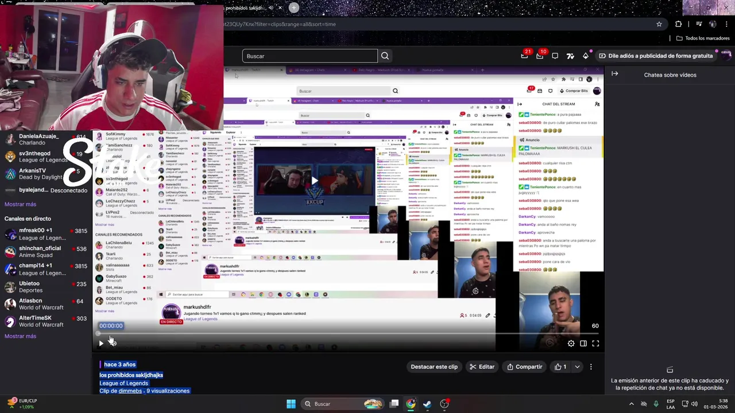735x413 pixels.
Task: Open Twitch notifications inbox with 21 badge
Action: click(x=525, y=56)
